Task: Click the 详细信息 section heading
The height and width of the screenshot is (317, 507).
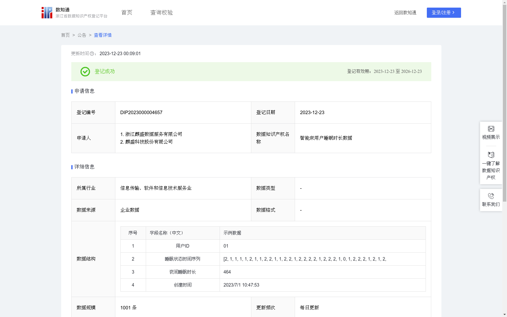Action: 85,167
